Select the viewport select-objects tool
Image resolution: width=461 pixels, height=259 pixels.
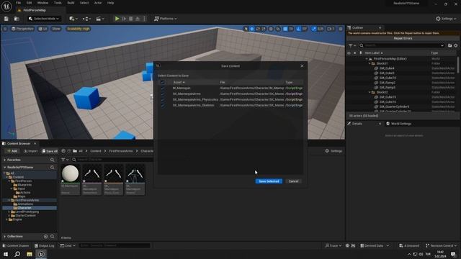pos(246,29)
